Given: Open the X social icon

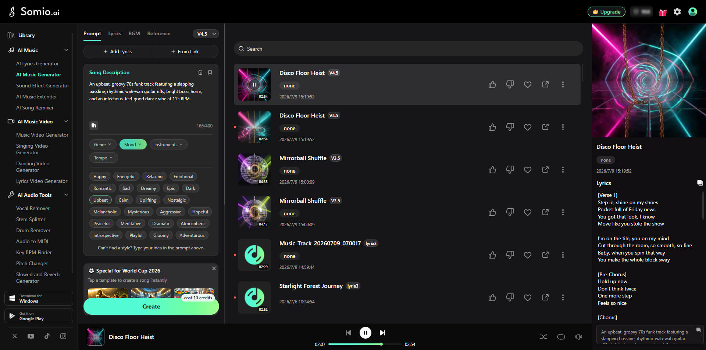Looking at the screenshot, I should click(x=15, y=336).
